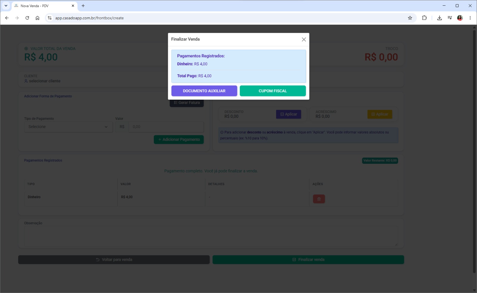Image resolution: width=477 pixels, height=293 pixels.
Task: Open the Tipo de Pagamento dropdown
Action: tap(68, 127)
